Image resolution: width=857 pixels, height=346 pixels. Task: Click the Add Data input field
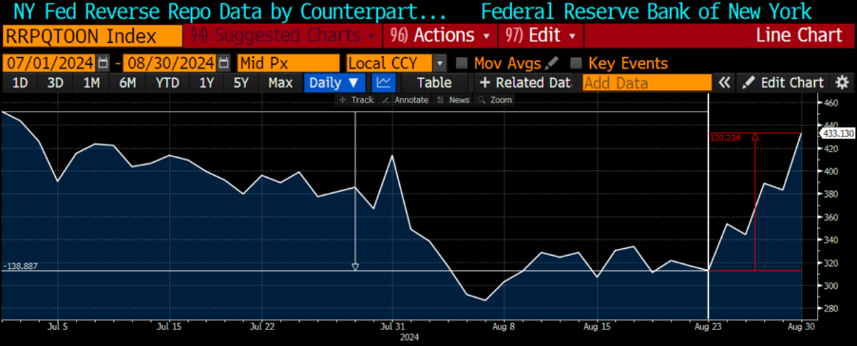click(x=647, y=83)
